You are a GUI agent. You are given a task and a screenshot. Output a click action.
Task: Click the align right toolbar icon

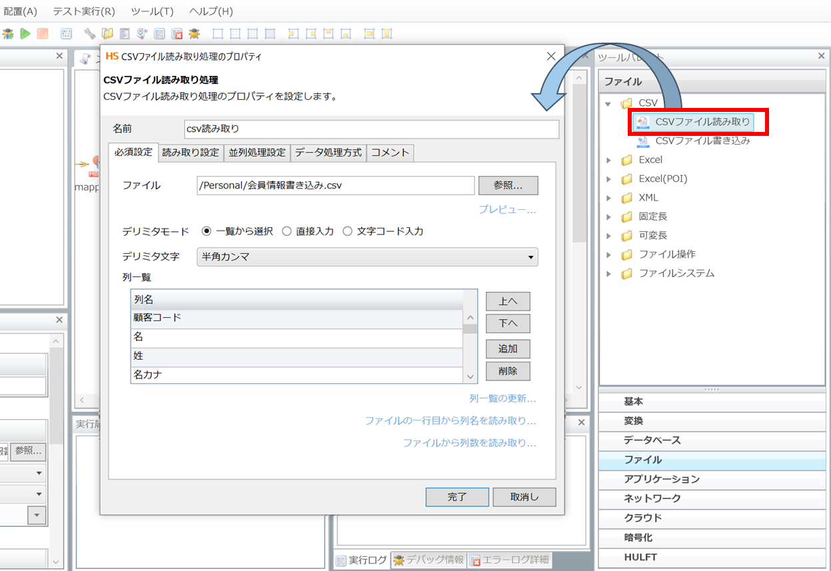point(311,33)
